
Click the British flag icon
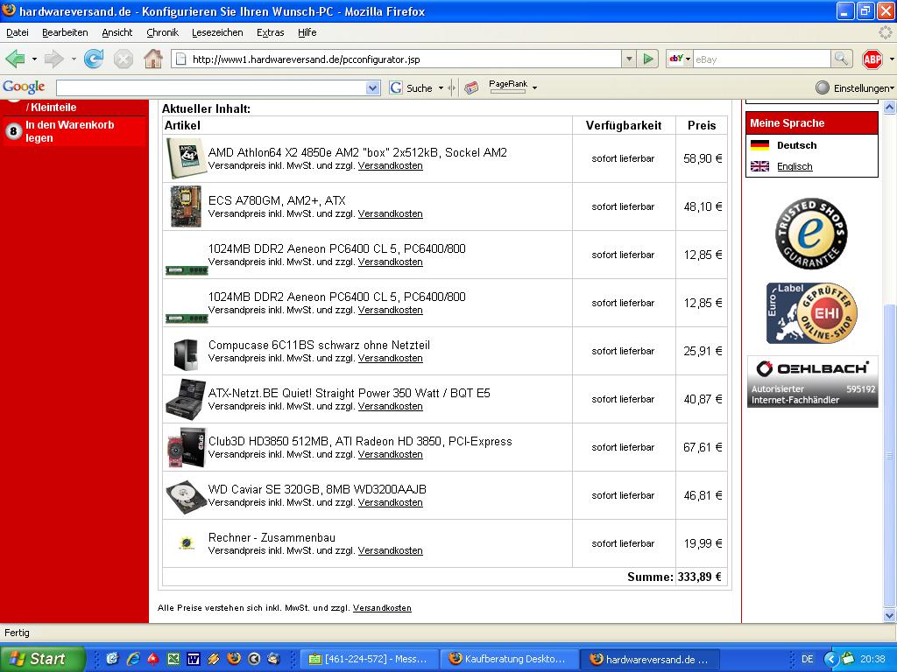pyautogui.click(x=759, y=166)
